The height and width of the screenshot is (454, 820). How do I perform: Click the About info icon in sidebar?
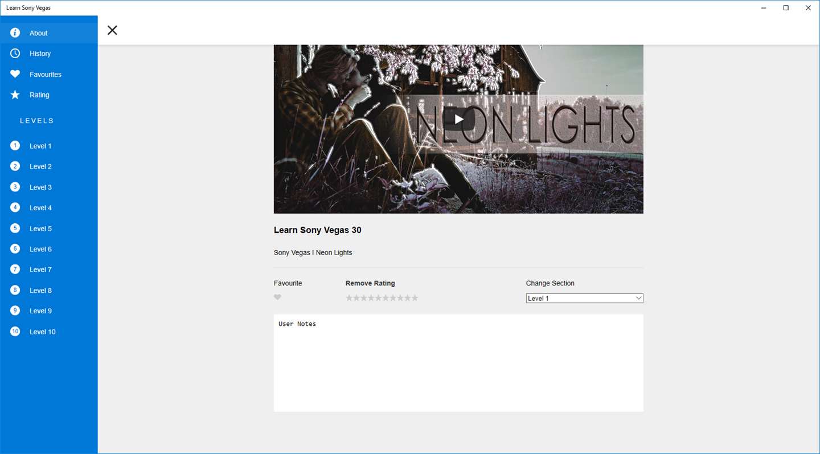[x=15, y=33]
